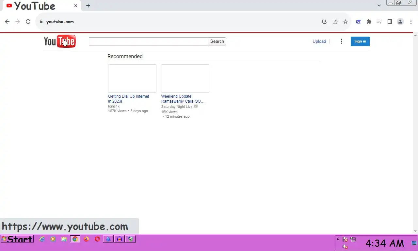Screen dimensions: 418x251
Task: Open the Getting Dial Up Internet video thumbnail
Action: click(132, 78)
